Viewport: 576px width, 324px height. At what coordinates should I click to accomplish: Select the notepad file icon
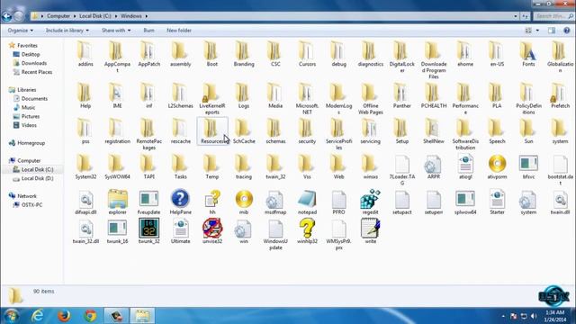click(x=307, y=199)
